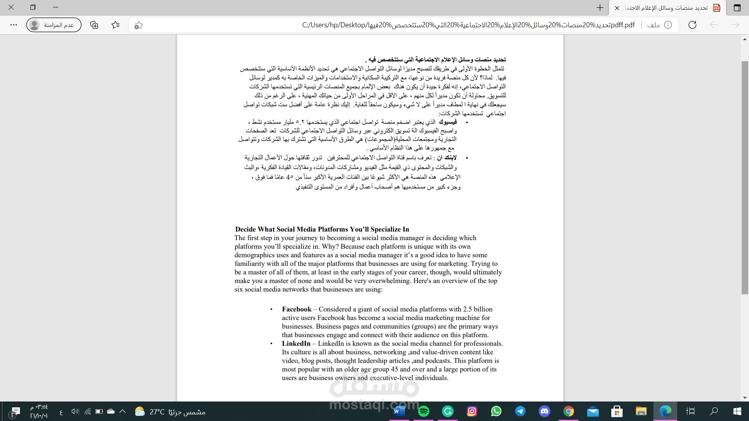This screenshot has width=749, height=421.
Task: Open the Mail app on taskbar
Action: point(593,411)
